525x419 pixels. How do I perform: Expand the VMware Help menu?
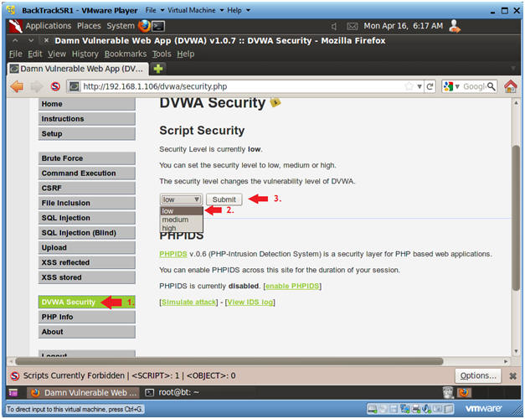click(x=239, y=10)
